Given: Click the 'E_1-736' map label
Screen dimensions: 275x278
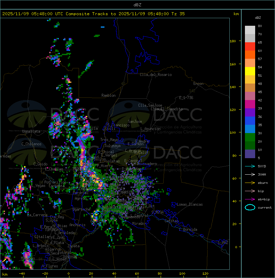Looking at the screenshot, I should click(x=186, y=98).
